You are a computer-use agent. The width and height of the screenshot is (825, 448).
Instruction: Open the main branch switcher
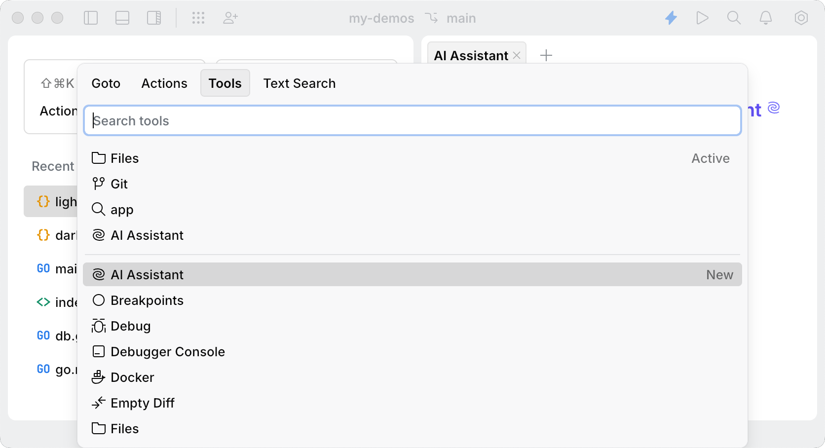point(460,18)
